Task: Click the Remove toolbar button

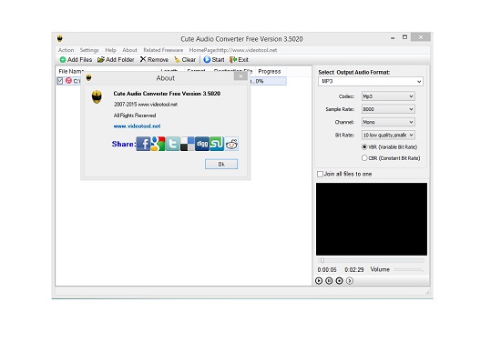Action: (x=154, y=60)
